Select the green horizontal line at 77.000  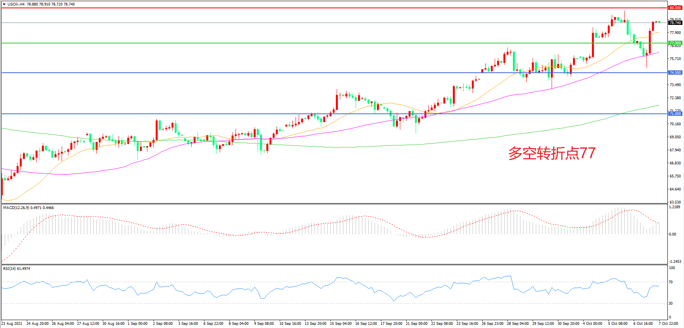[x=316, y=43]
